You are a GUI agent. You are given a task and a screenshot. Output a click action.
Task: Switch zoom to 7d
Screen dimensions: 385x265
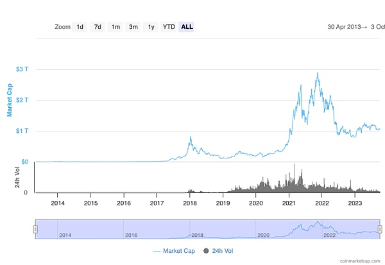pyautogui.click(x=98, y=27)
